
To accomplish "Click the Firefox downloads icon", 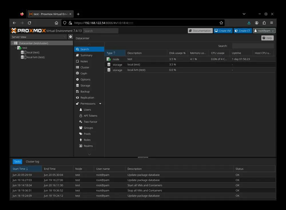I will pos(249,23).
